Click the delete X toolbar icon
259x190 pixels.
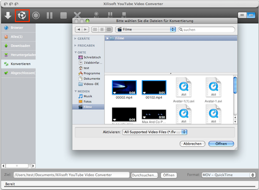tap(77, 15)
